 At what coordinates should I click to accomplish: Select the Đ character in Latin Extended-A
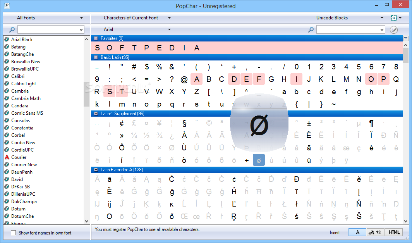pos(296,179)
